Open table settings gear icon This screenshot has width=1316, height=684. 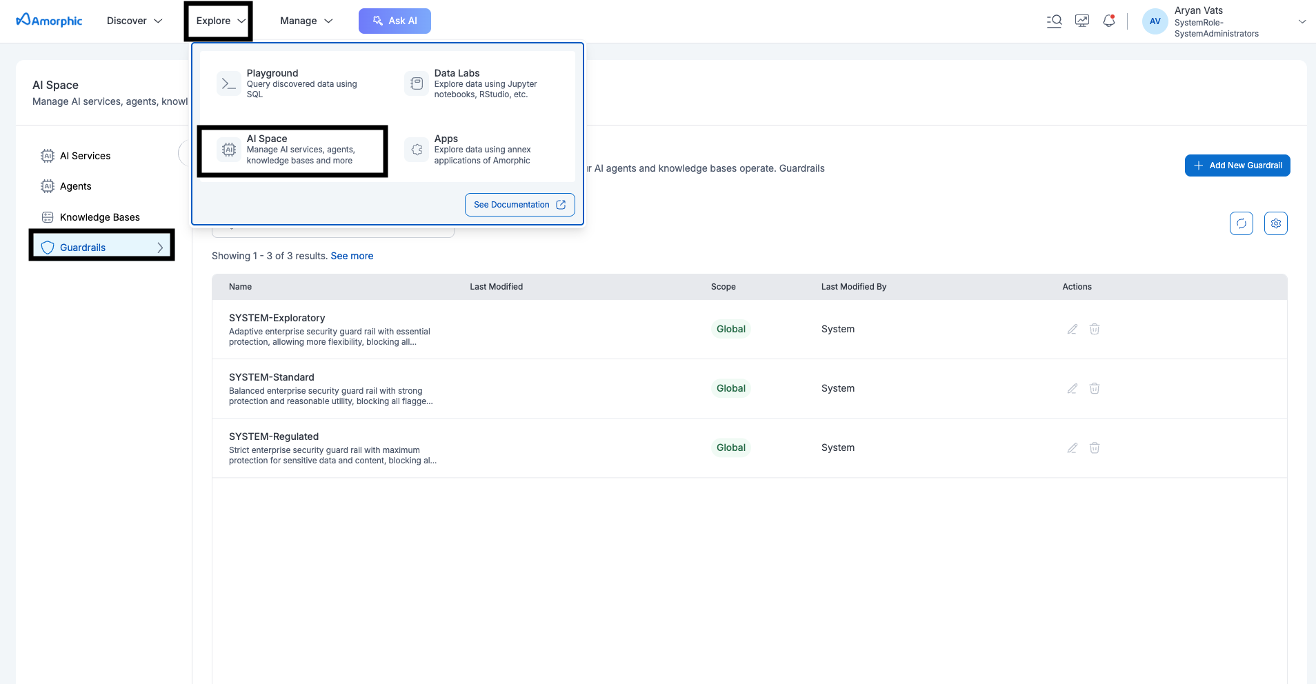click(x=1275, y=223)
